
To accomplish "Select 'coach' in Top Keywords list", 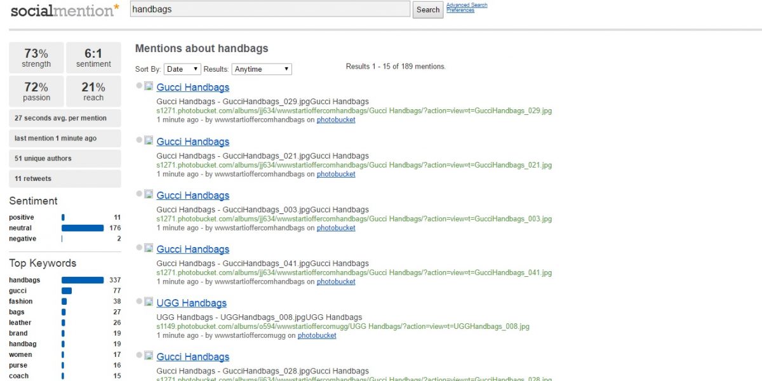I will (19, 376).
